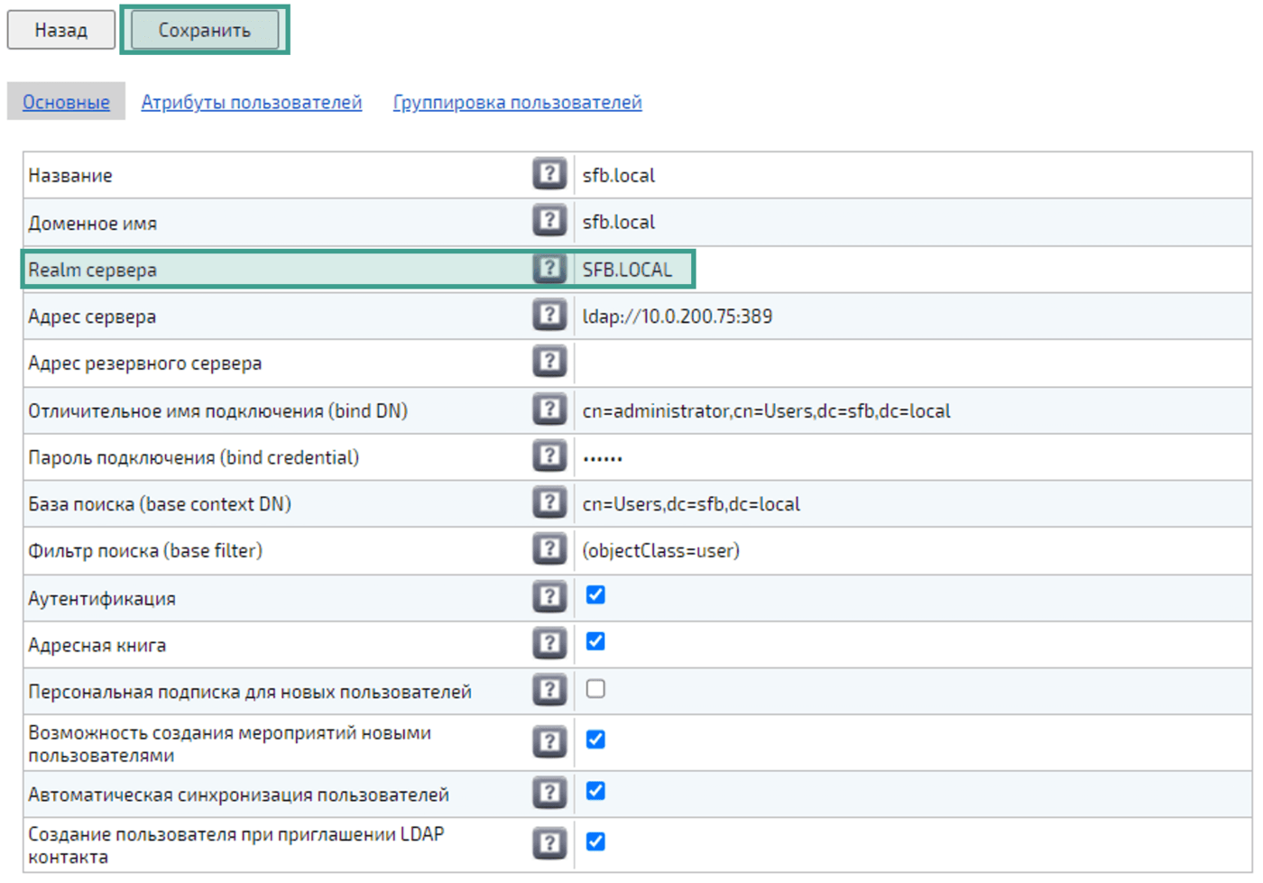Open help for Адресная книга option
1263x883 pixels.
coord(549,644)
